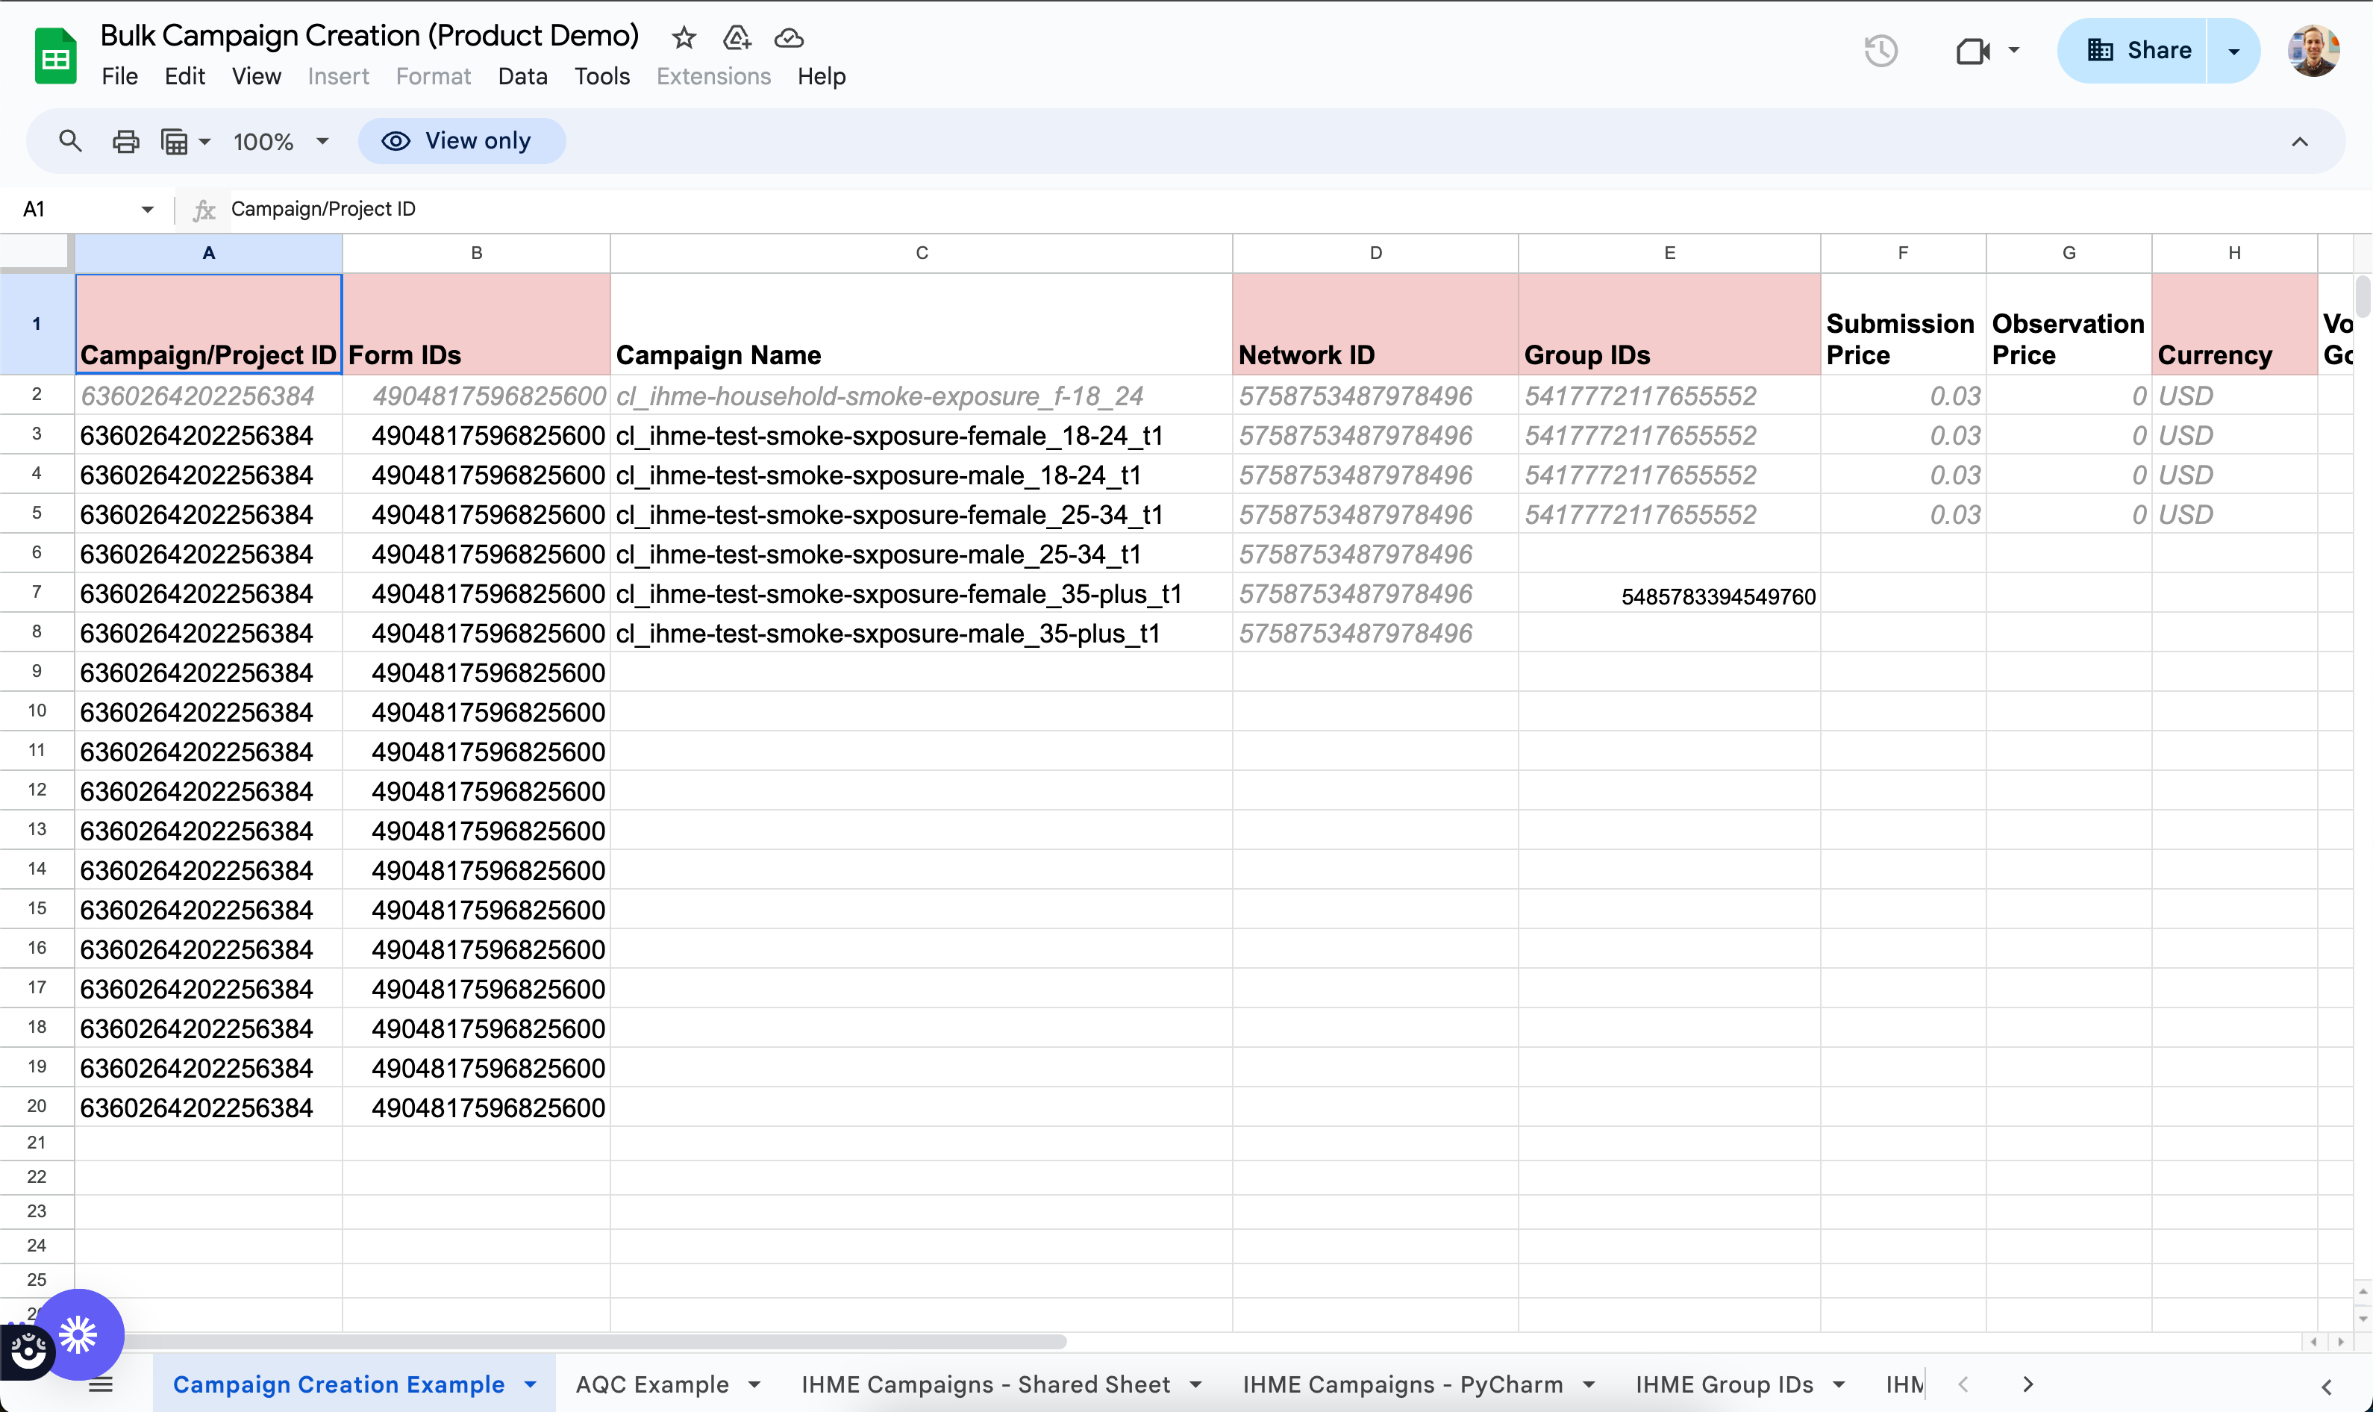This screenshot has height=1412, width=2373.
Task: Switch to the AQC Example sheet tab
Action: tap(651, 1384)
